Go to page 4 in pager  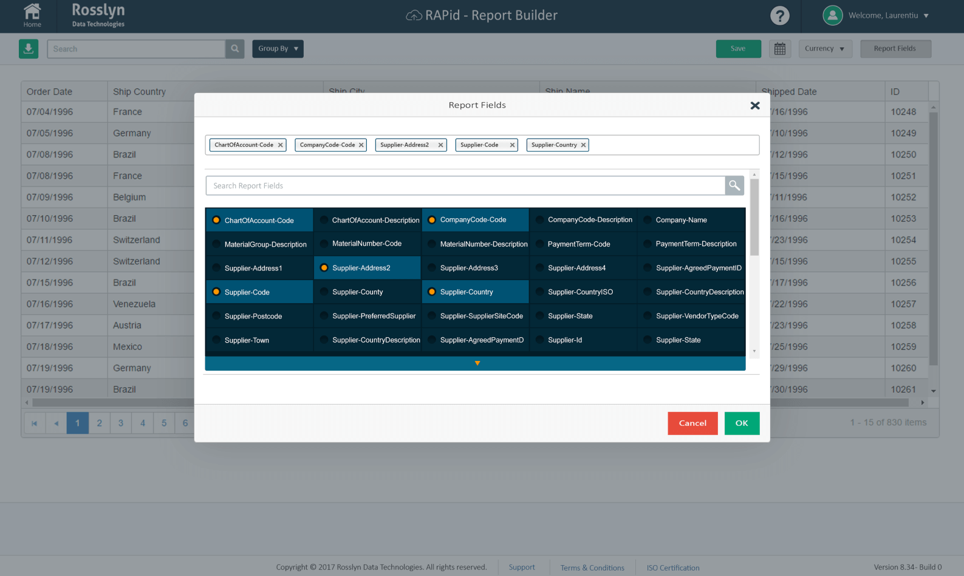click(143, 423)
